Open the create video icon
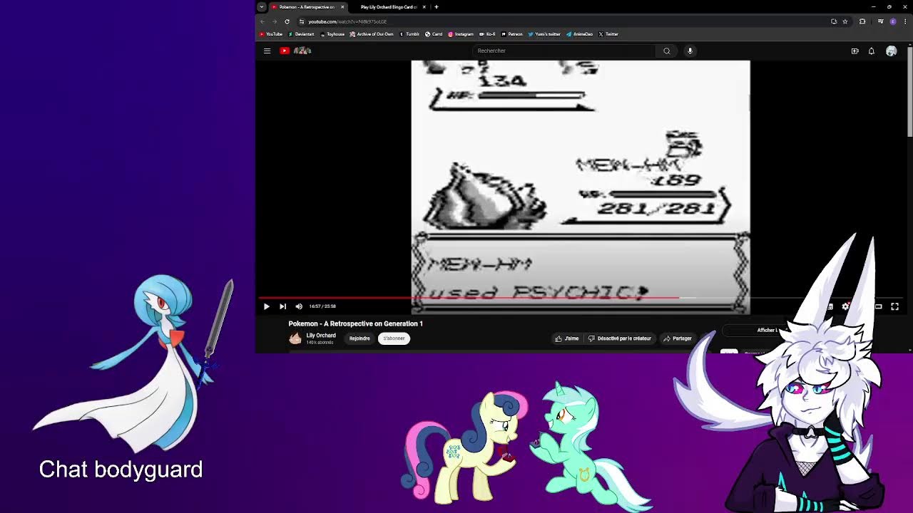Image resolution: width=913 pixels, height=513 pixels. (x=855, y=51)
